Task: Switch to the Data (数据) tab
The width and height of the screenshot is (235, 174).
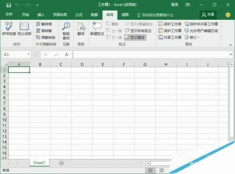Action: click(x=94, y=15)
